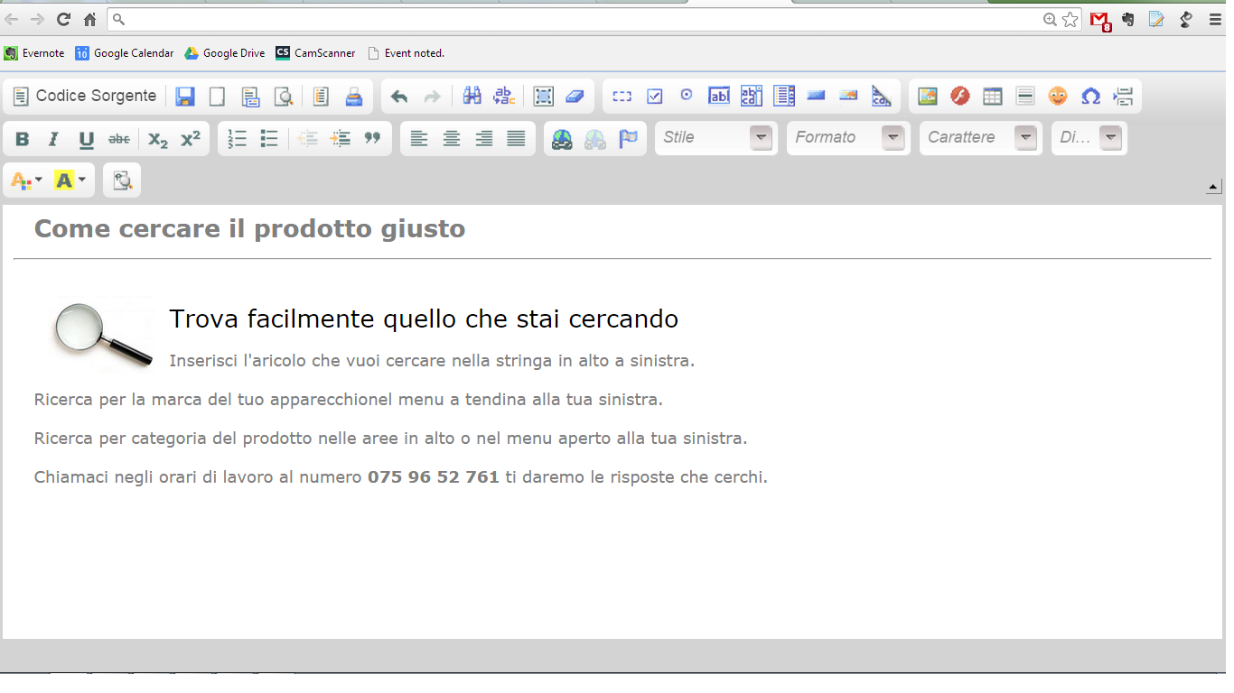Toggle strikethrough formatting
Viewport: 1234px width, 693px height.
(x=119, y=139)
